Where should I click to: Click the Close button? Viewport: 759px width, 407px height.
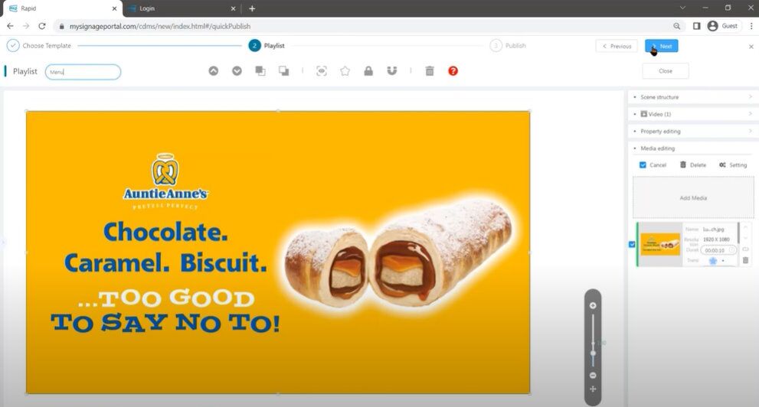click(665, 71)
